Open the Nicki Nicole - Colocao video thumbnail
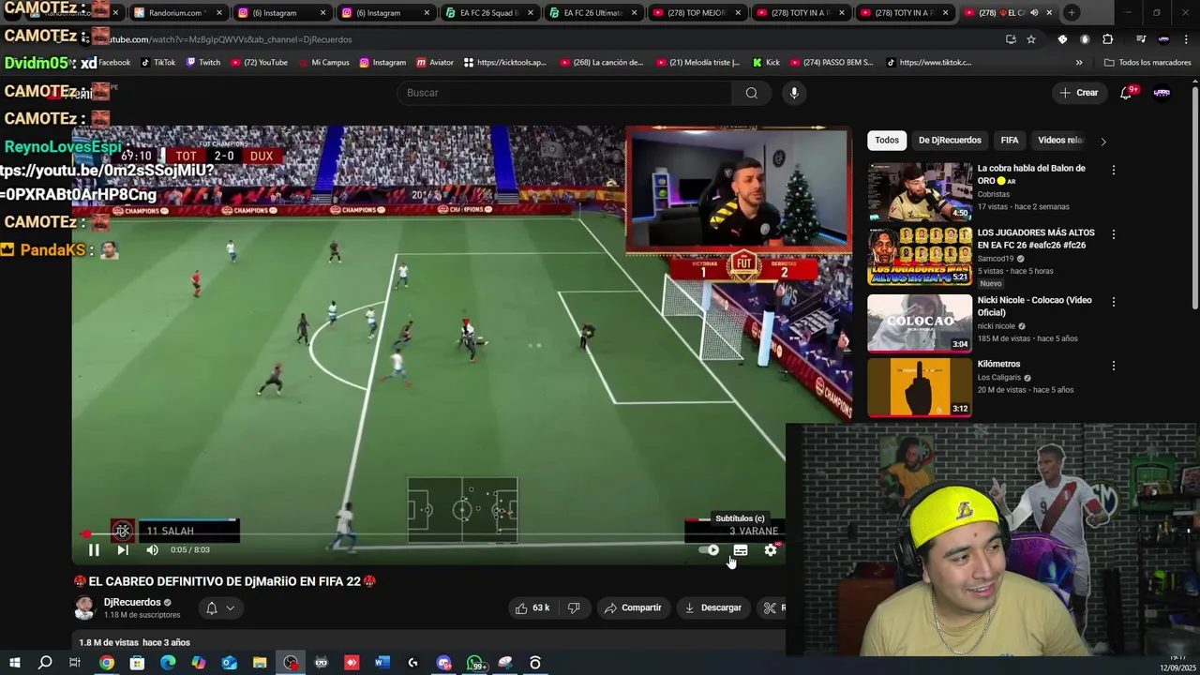The height and width of the screenshot is (675, 1200). [920, 323]
